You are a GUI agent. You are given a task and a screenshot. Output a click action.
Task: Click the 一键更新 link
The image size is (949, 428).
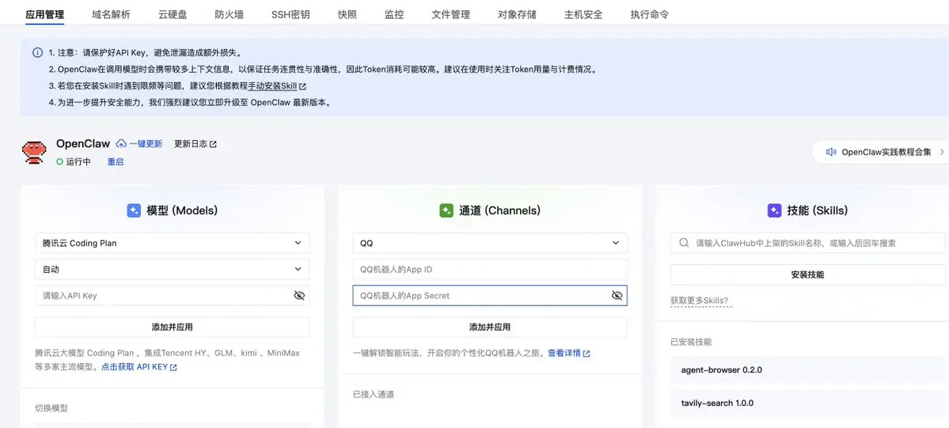click(x=146, y=144)
